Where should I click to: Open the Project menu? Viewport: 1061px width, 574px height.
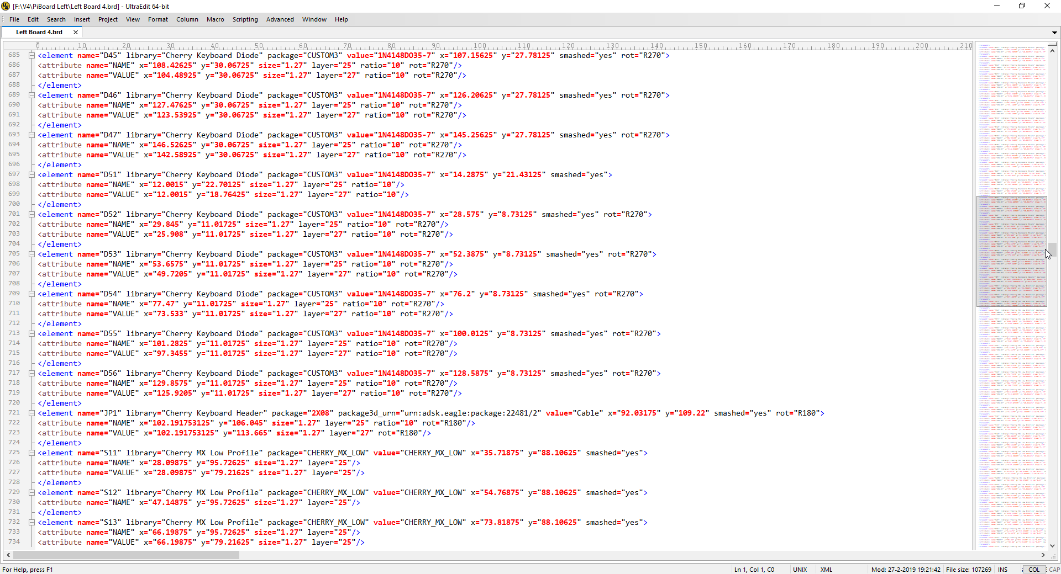[108, 19]
